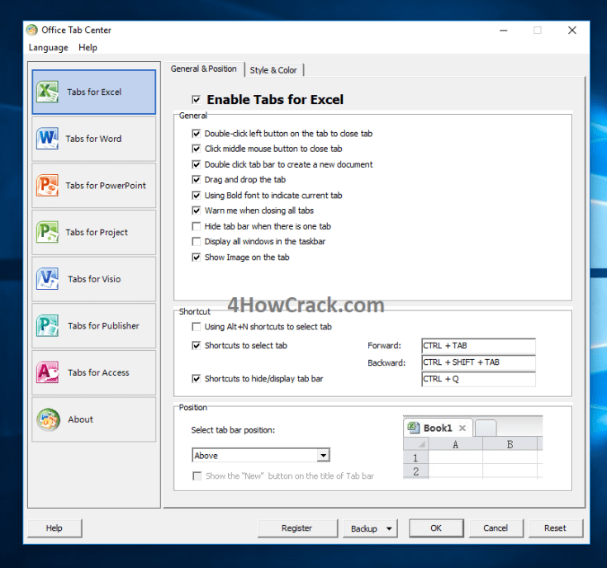
Task: Select Tabs for Access text label
Action: click(98, 372)
